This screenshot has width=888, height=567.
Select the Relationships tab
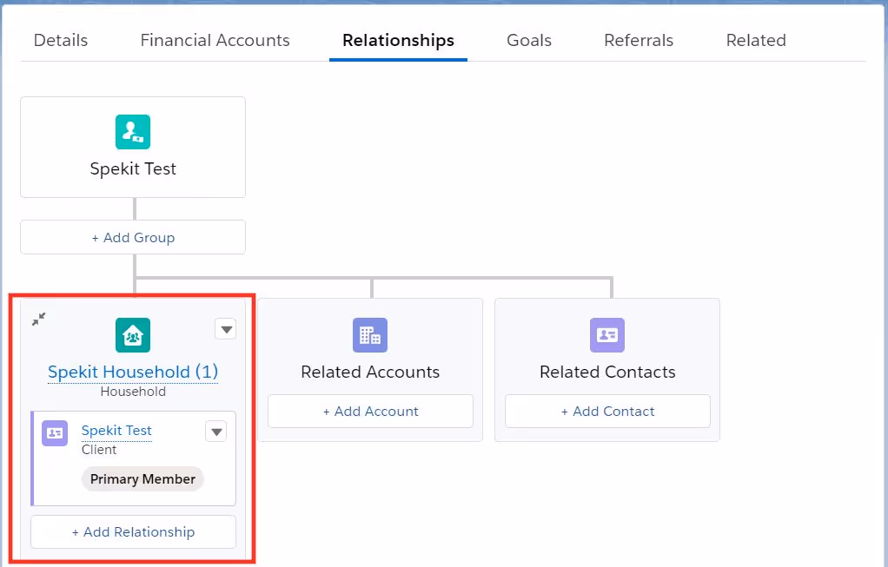pyautogui.click(x=398, y=40)
